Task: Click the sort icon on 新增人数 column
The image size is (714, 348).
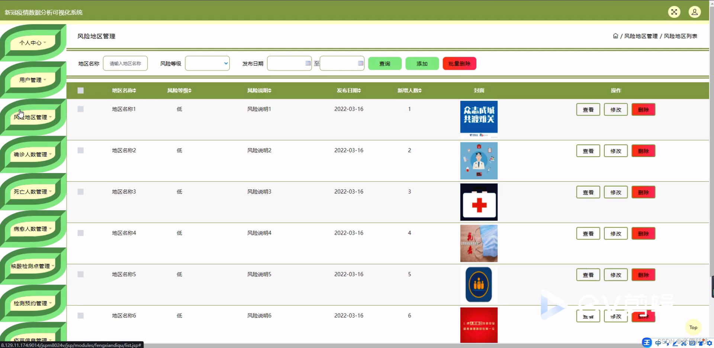Action: coord(421,90)
